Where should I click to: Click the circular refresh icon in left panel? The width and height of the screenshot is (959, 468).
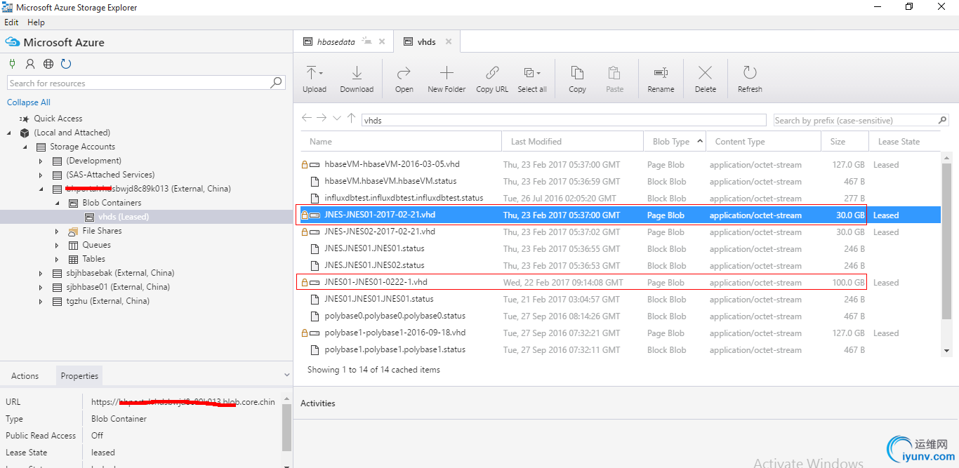tap(66, 64)
